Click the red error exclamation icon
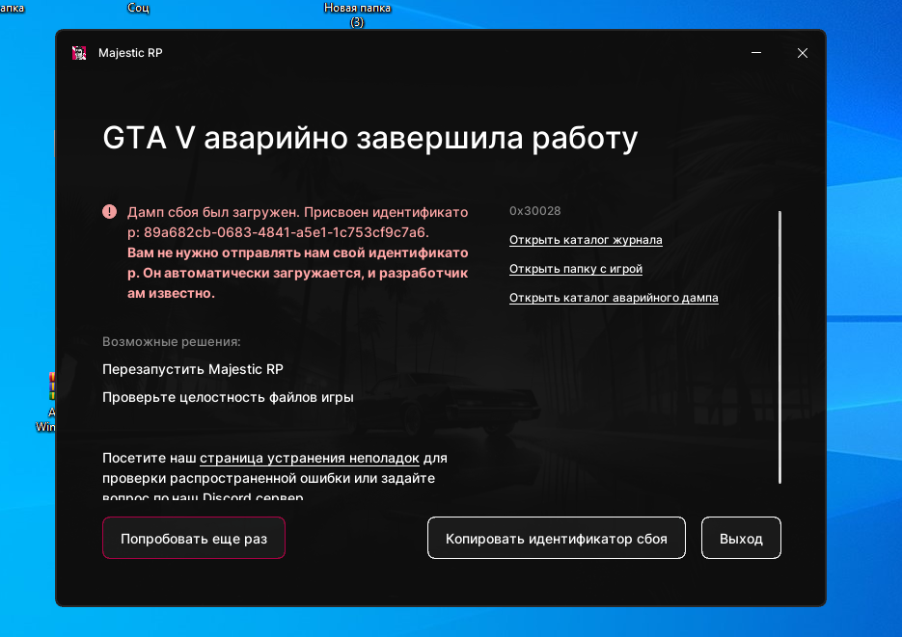Viewport: 902px width, 637px height. pyautogui.click(x=109, y=212)
